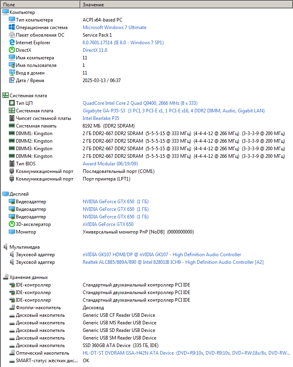The width and height of the screenshot is (293, 367).
Task: Select the SSD 360GB ATA Device value
Action: (x=120, y=345)
